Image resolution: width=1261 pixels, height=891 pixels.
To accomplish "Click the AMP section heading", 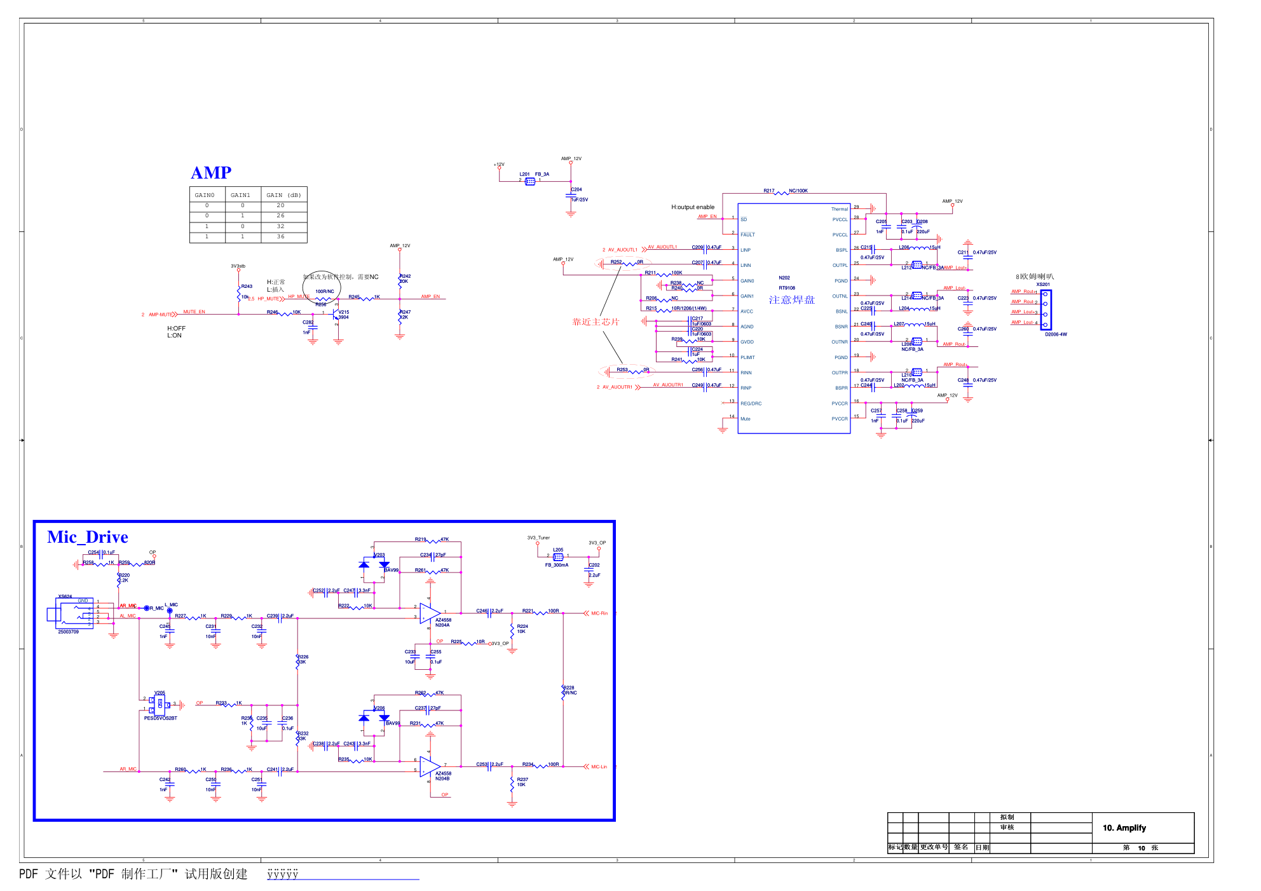I will pyautogui.click(x=211, y=173).
